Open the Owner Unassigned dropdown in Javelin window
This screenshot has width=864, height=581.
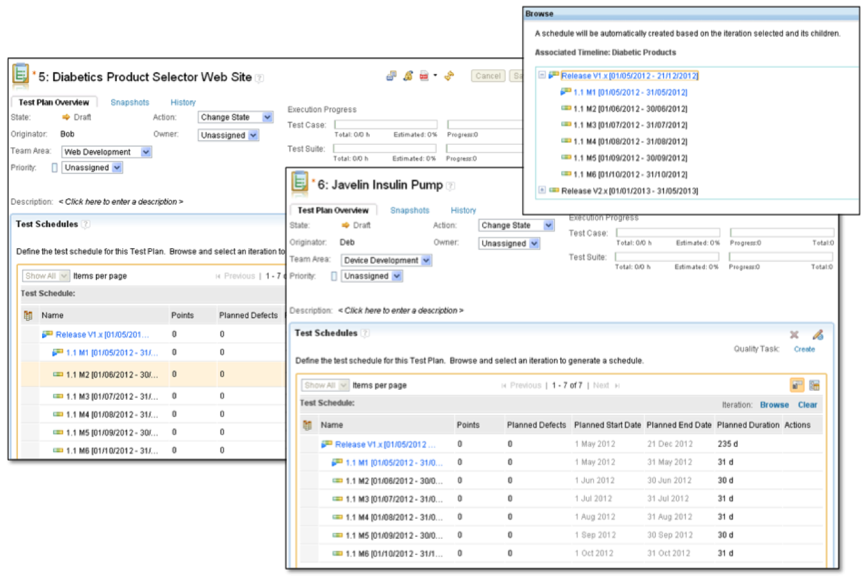pyautogui.click(x=510, y=244)
